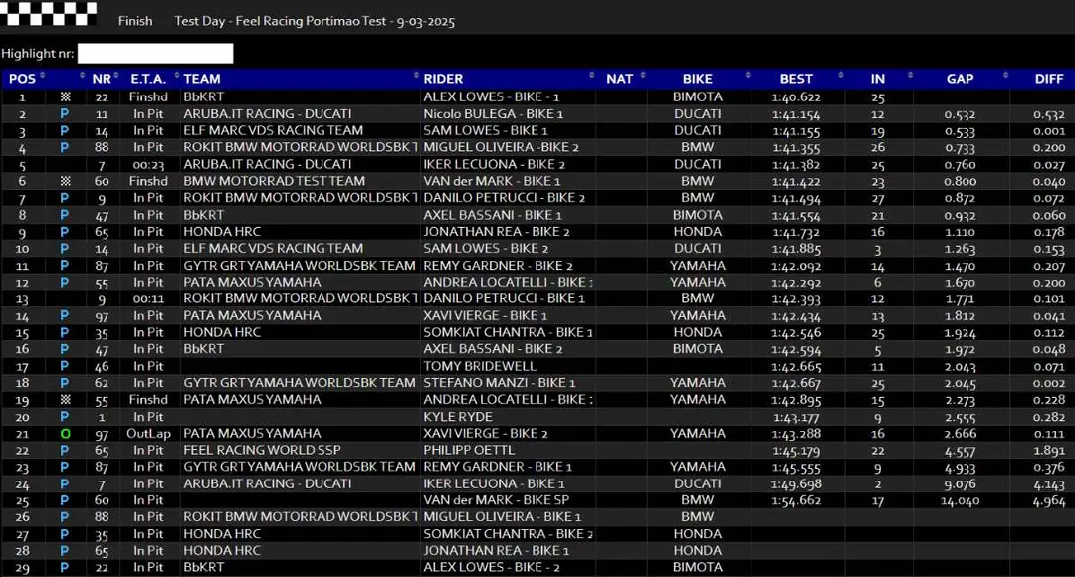Click pit icon in IKER LECUONA BIKE 1 row
This screenshot has height=577, width=1075.
pyautogui.click(x=65, y=483)
